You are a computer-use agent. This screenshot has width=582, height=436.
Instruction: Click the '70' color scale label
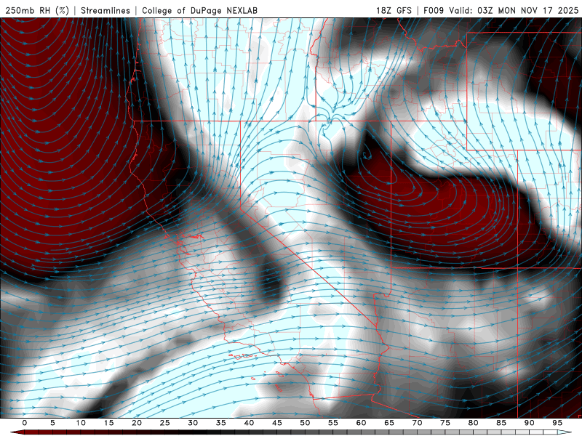(x=417, y=423)
